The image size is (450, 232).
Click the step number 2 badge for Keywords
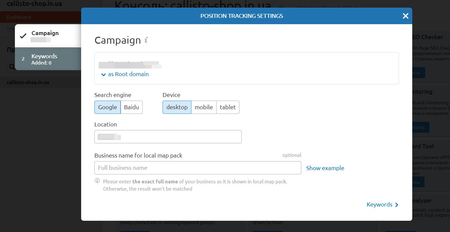[23, 59]
